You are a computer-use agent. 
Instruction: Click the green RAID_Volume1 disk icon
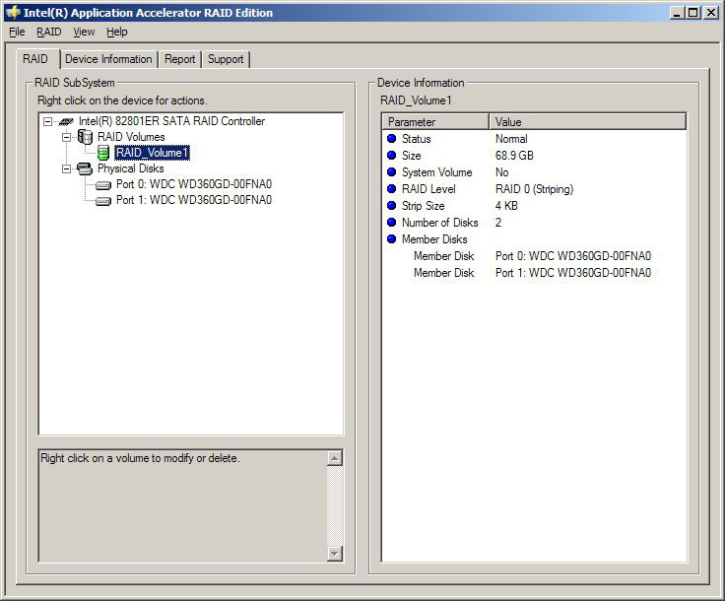pyautogui.click(x=103, y=153)
